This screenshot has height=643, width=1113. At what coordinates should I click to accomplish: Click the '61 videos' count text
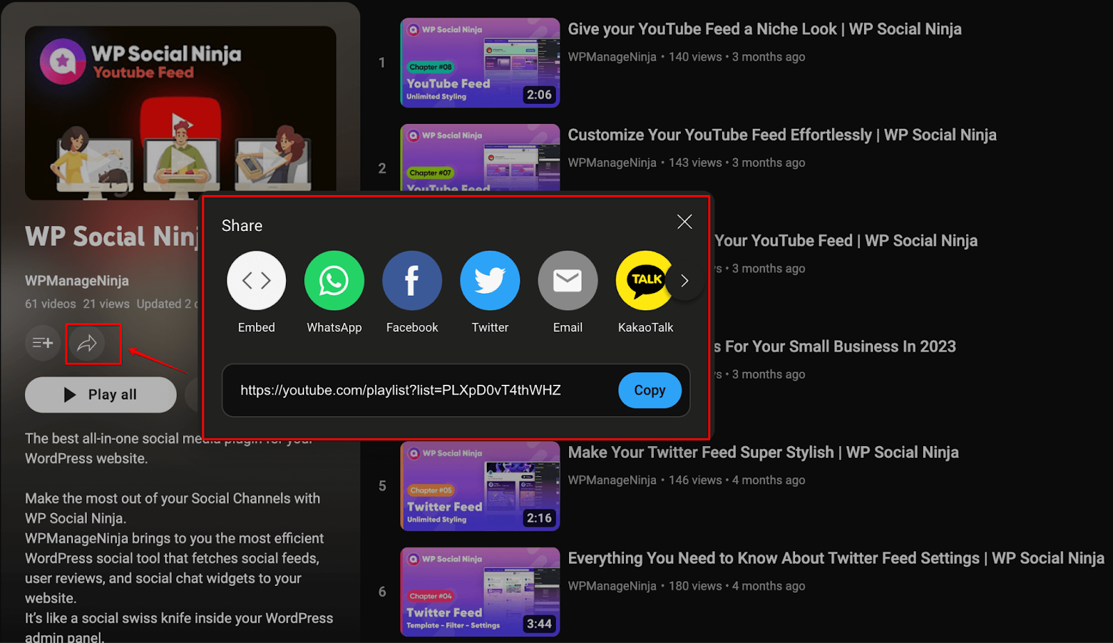point(51,304)
